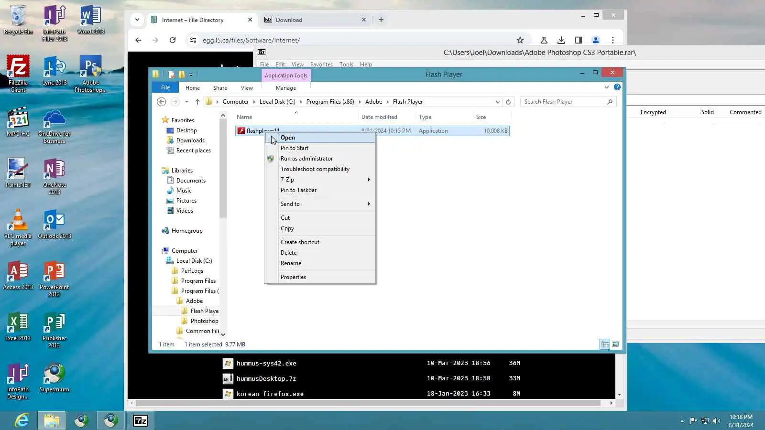Launch Excel 2013 desktop icon

point(18,326)
